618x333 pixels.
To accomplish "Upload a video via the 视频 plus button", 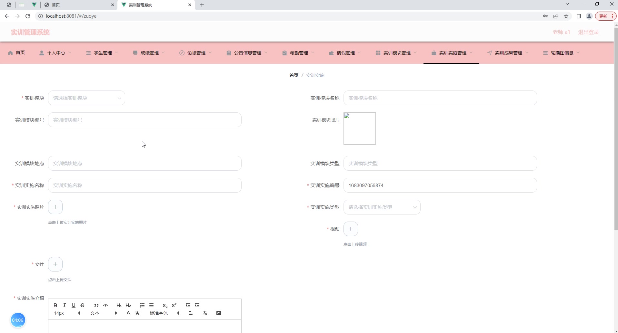I will tap(351, 229).
